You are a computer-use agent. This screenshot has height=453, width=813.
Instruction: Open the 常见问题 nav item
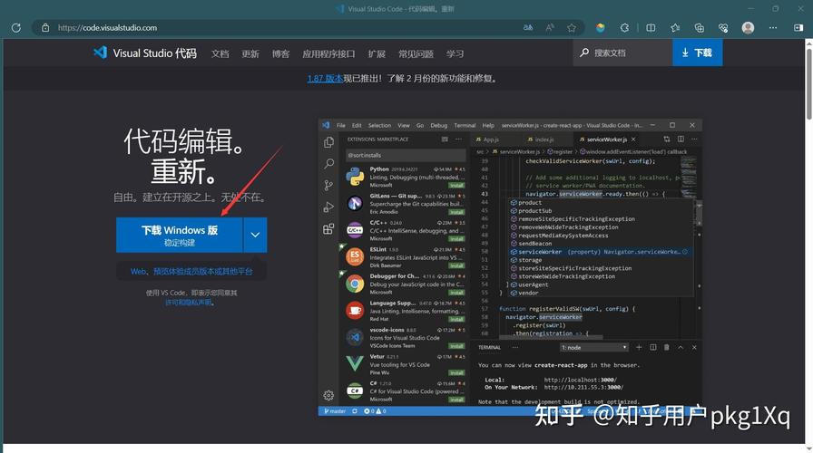tap(416, 53)
